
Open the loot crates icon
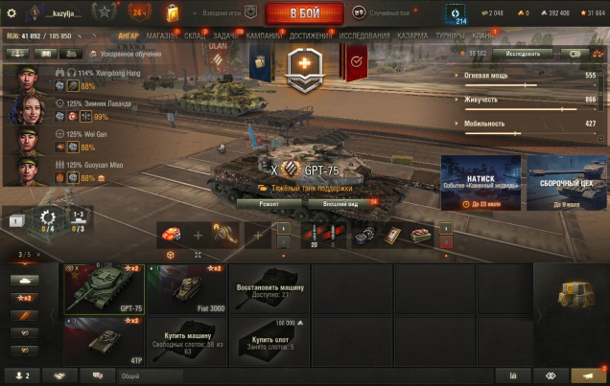pyautogui.click(x=576, y=294)
